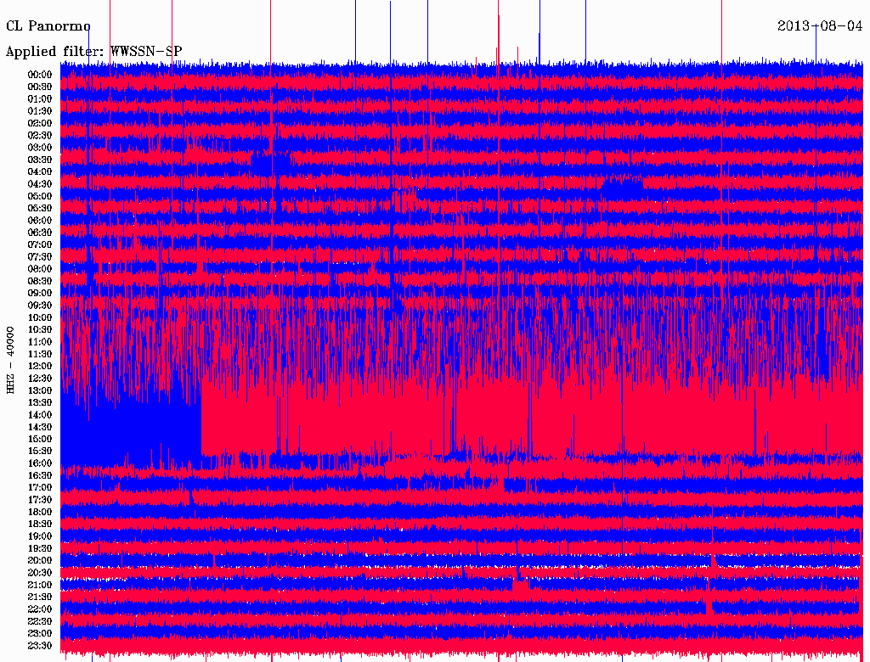Select the 07:30 time row label
The width and height of the screenshot is (870, 662).
(x=40, y=257)
